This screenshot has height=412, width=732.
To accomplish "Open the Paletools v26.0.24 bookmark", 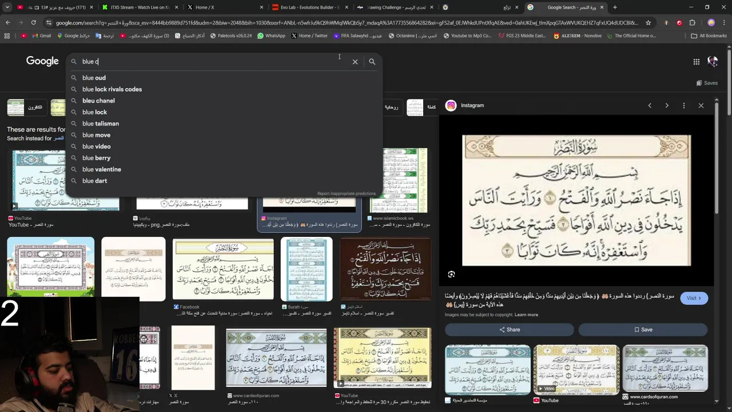I will pos(231,35).
